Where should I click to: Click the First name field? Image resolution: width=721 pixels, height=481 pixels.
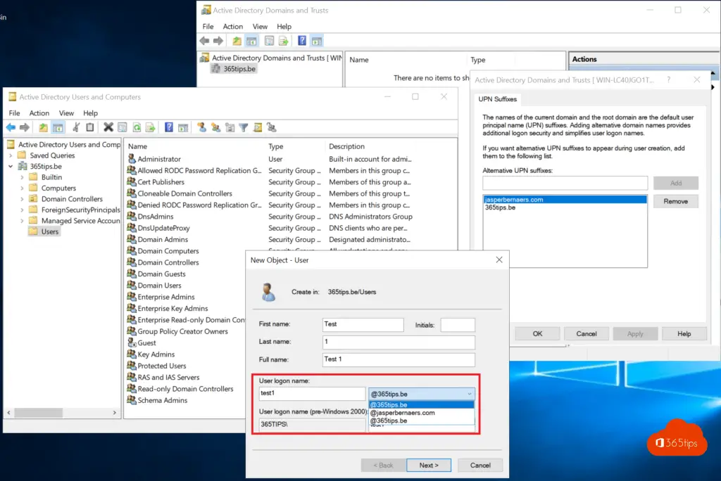363,324
